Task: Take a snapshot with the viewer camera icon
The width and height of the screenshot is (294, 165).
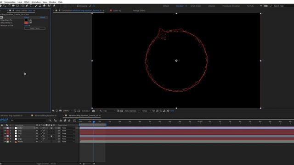Action: (93, 111)
